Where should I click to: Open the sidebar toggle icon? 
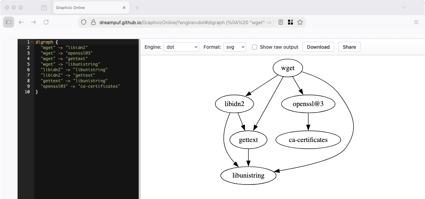click(9, 22)
